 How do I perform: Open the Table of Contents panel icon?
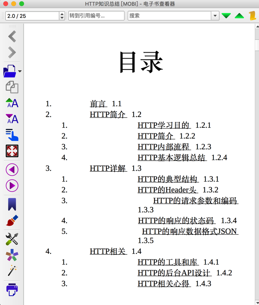click(12, 135)
